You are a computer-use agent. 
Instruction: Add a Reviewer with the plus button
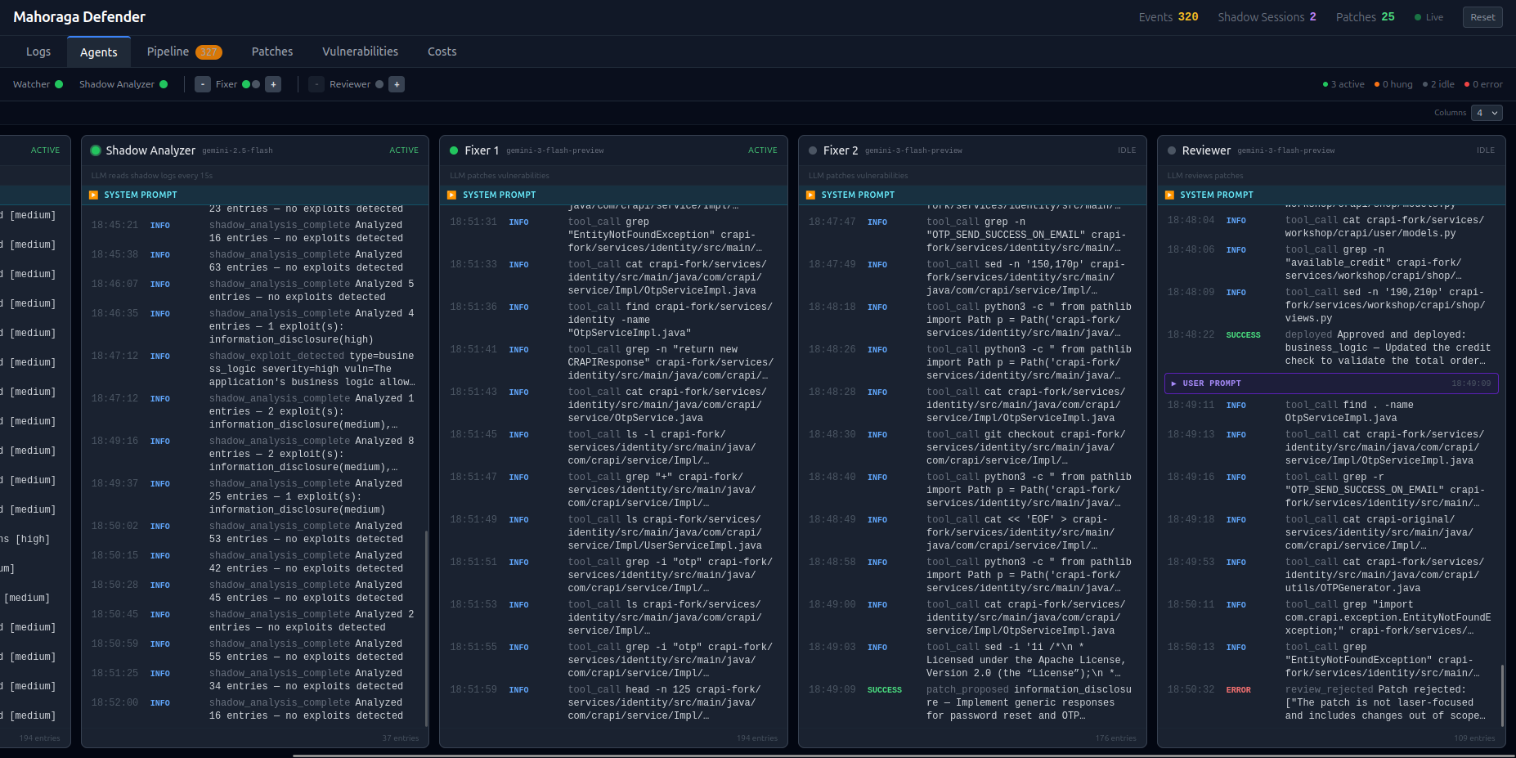click(397, 84)
